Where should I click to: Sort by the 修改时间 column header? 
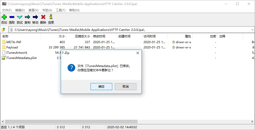[x=104, y=36]
